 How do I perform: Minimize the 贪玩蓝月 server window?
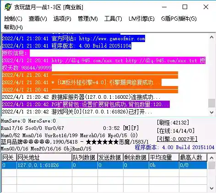point(164,7)
